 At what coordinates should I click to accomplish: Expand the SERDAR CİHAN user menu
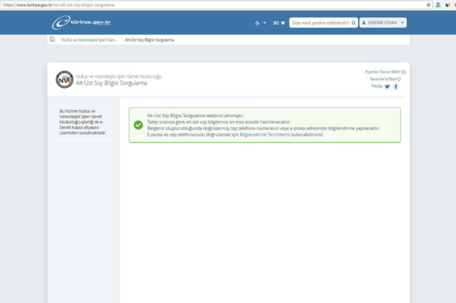(x=383, y=23)
